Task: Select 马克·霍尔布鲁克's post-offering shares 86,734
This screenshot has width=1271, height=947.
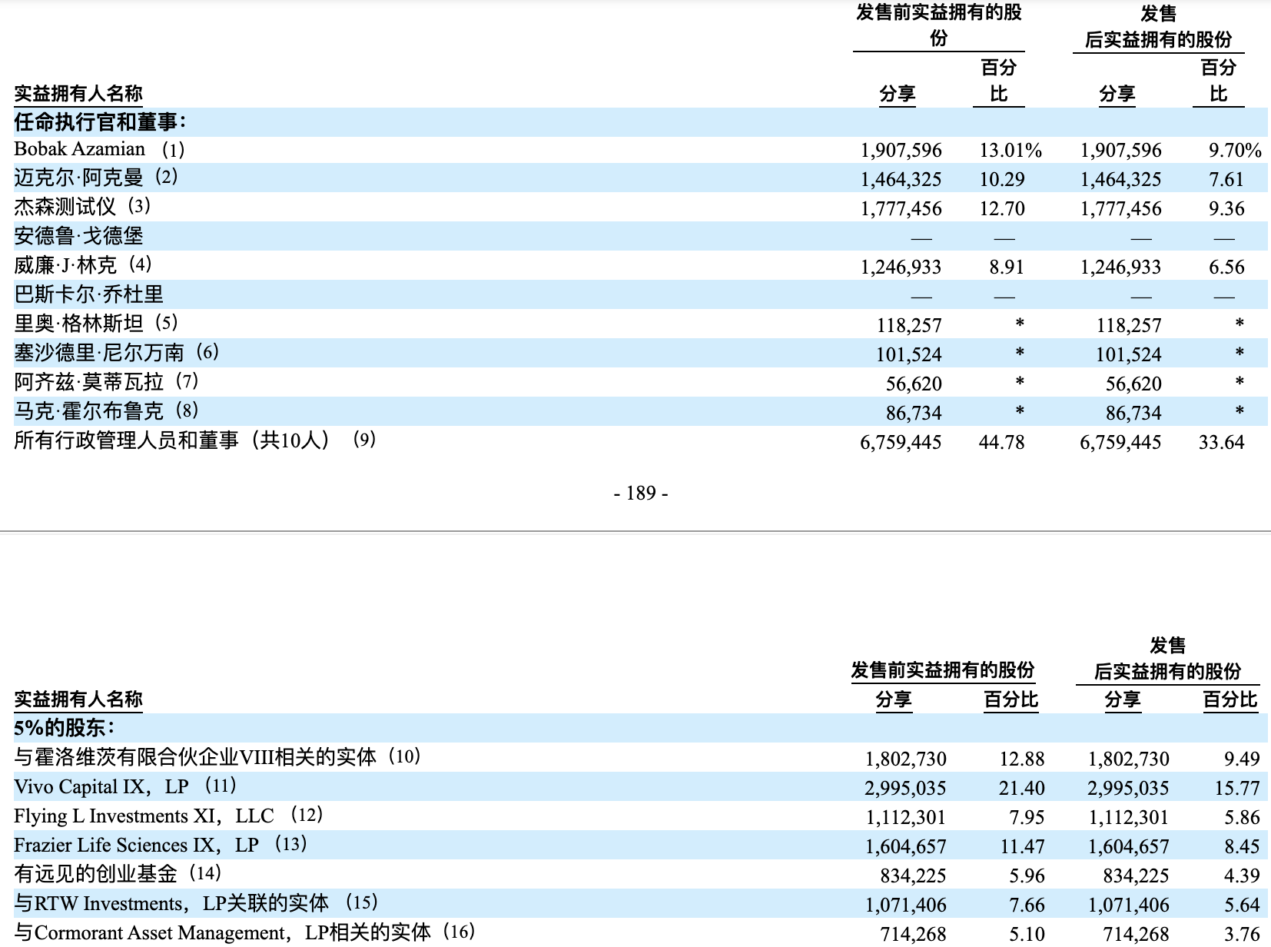Action: click(1133, 414)
